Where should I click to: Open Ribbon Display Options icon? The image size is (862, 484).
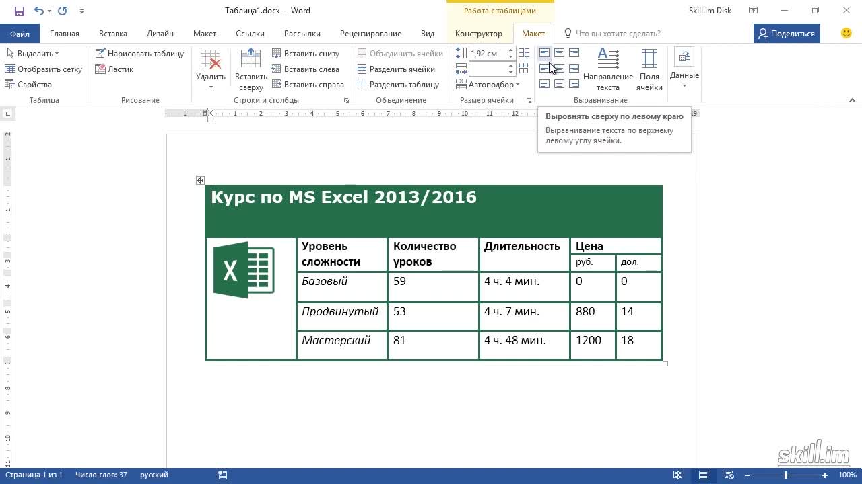(754, 11)
